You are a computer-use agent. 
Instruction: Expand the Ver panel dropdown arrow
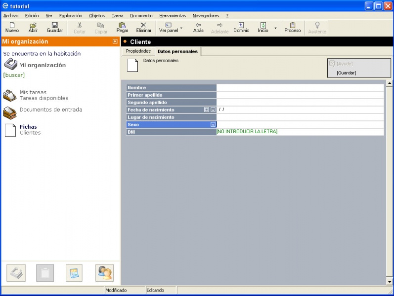[181, 28]
